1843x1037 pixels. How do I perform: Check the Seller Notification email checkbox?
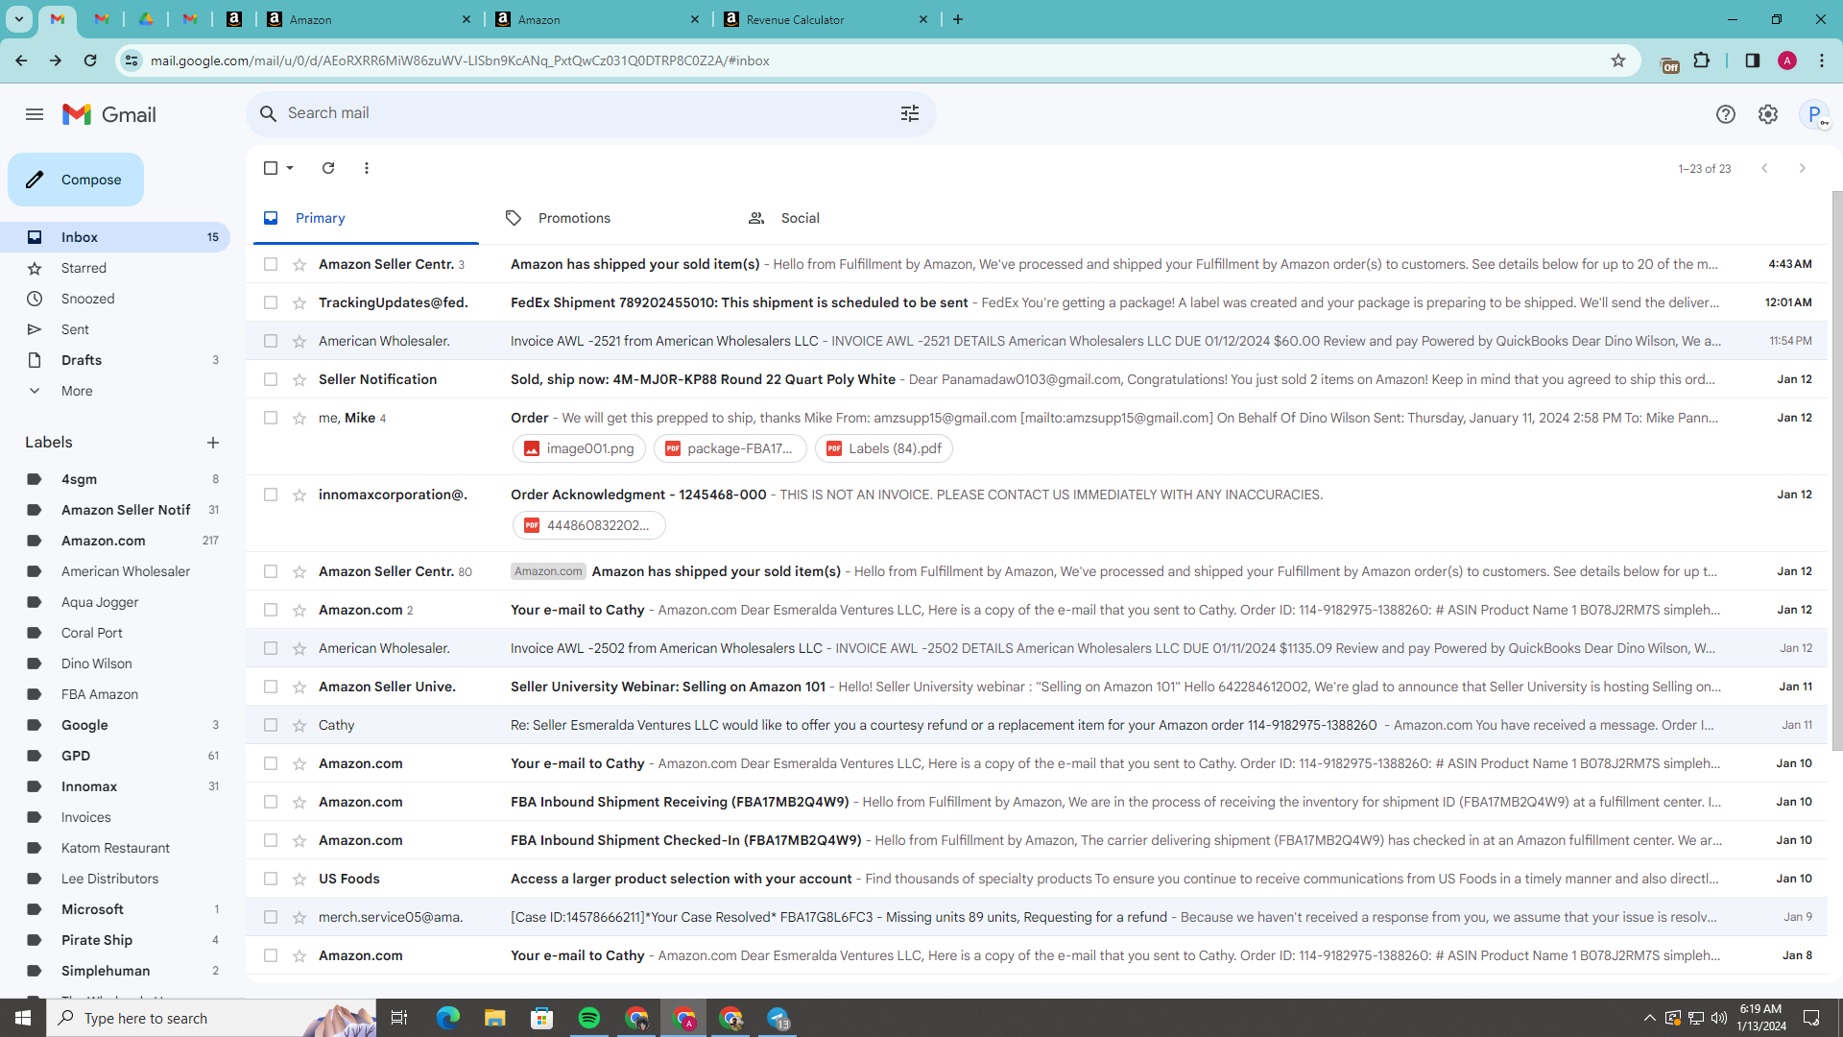271,379
